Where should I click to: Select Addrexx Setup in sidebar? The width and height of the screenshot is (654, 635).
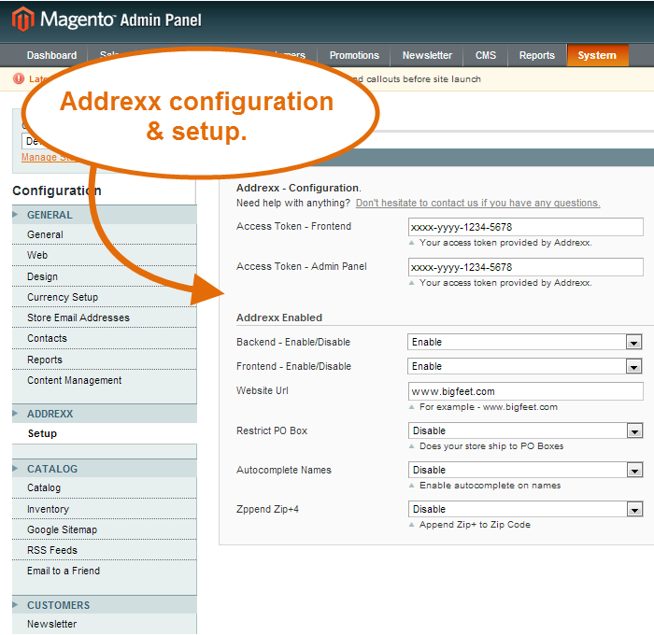pos(105,433)
